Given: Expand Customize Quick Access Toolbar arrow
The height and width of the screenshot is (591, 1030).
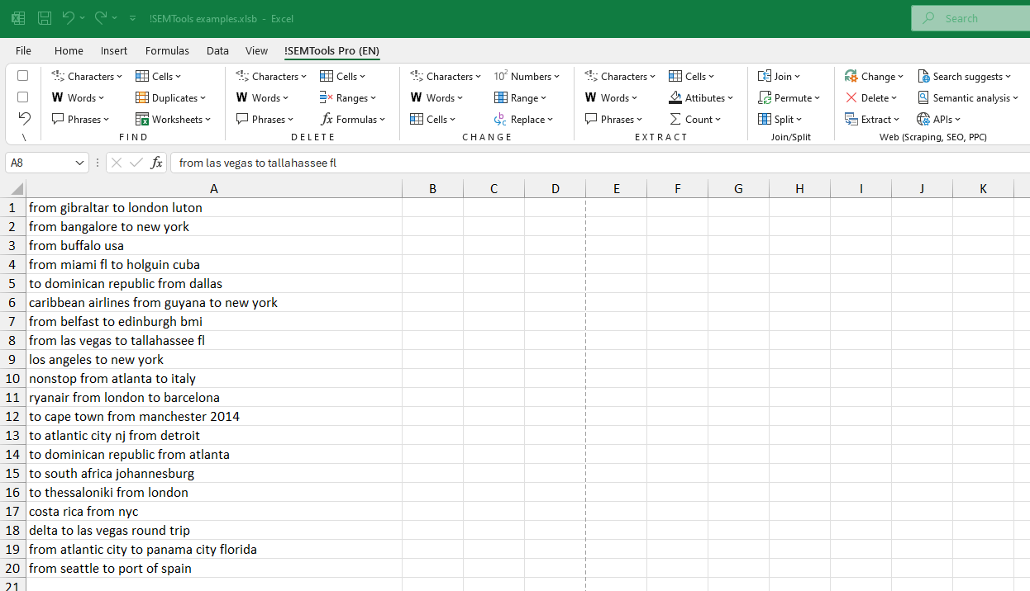Looking at the screenshot, I should [x=132, y=18].
